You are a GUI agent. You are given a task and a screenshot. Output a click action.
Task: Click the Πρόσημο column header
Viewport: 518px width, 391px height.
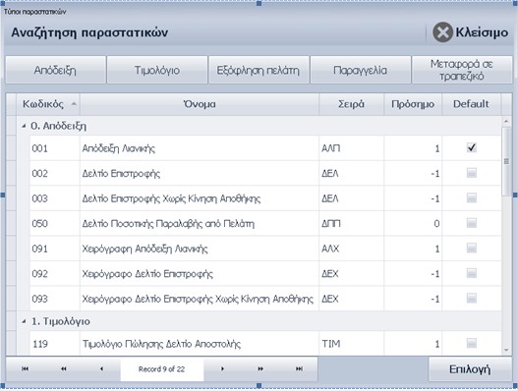(413, 104)
